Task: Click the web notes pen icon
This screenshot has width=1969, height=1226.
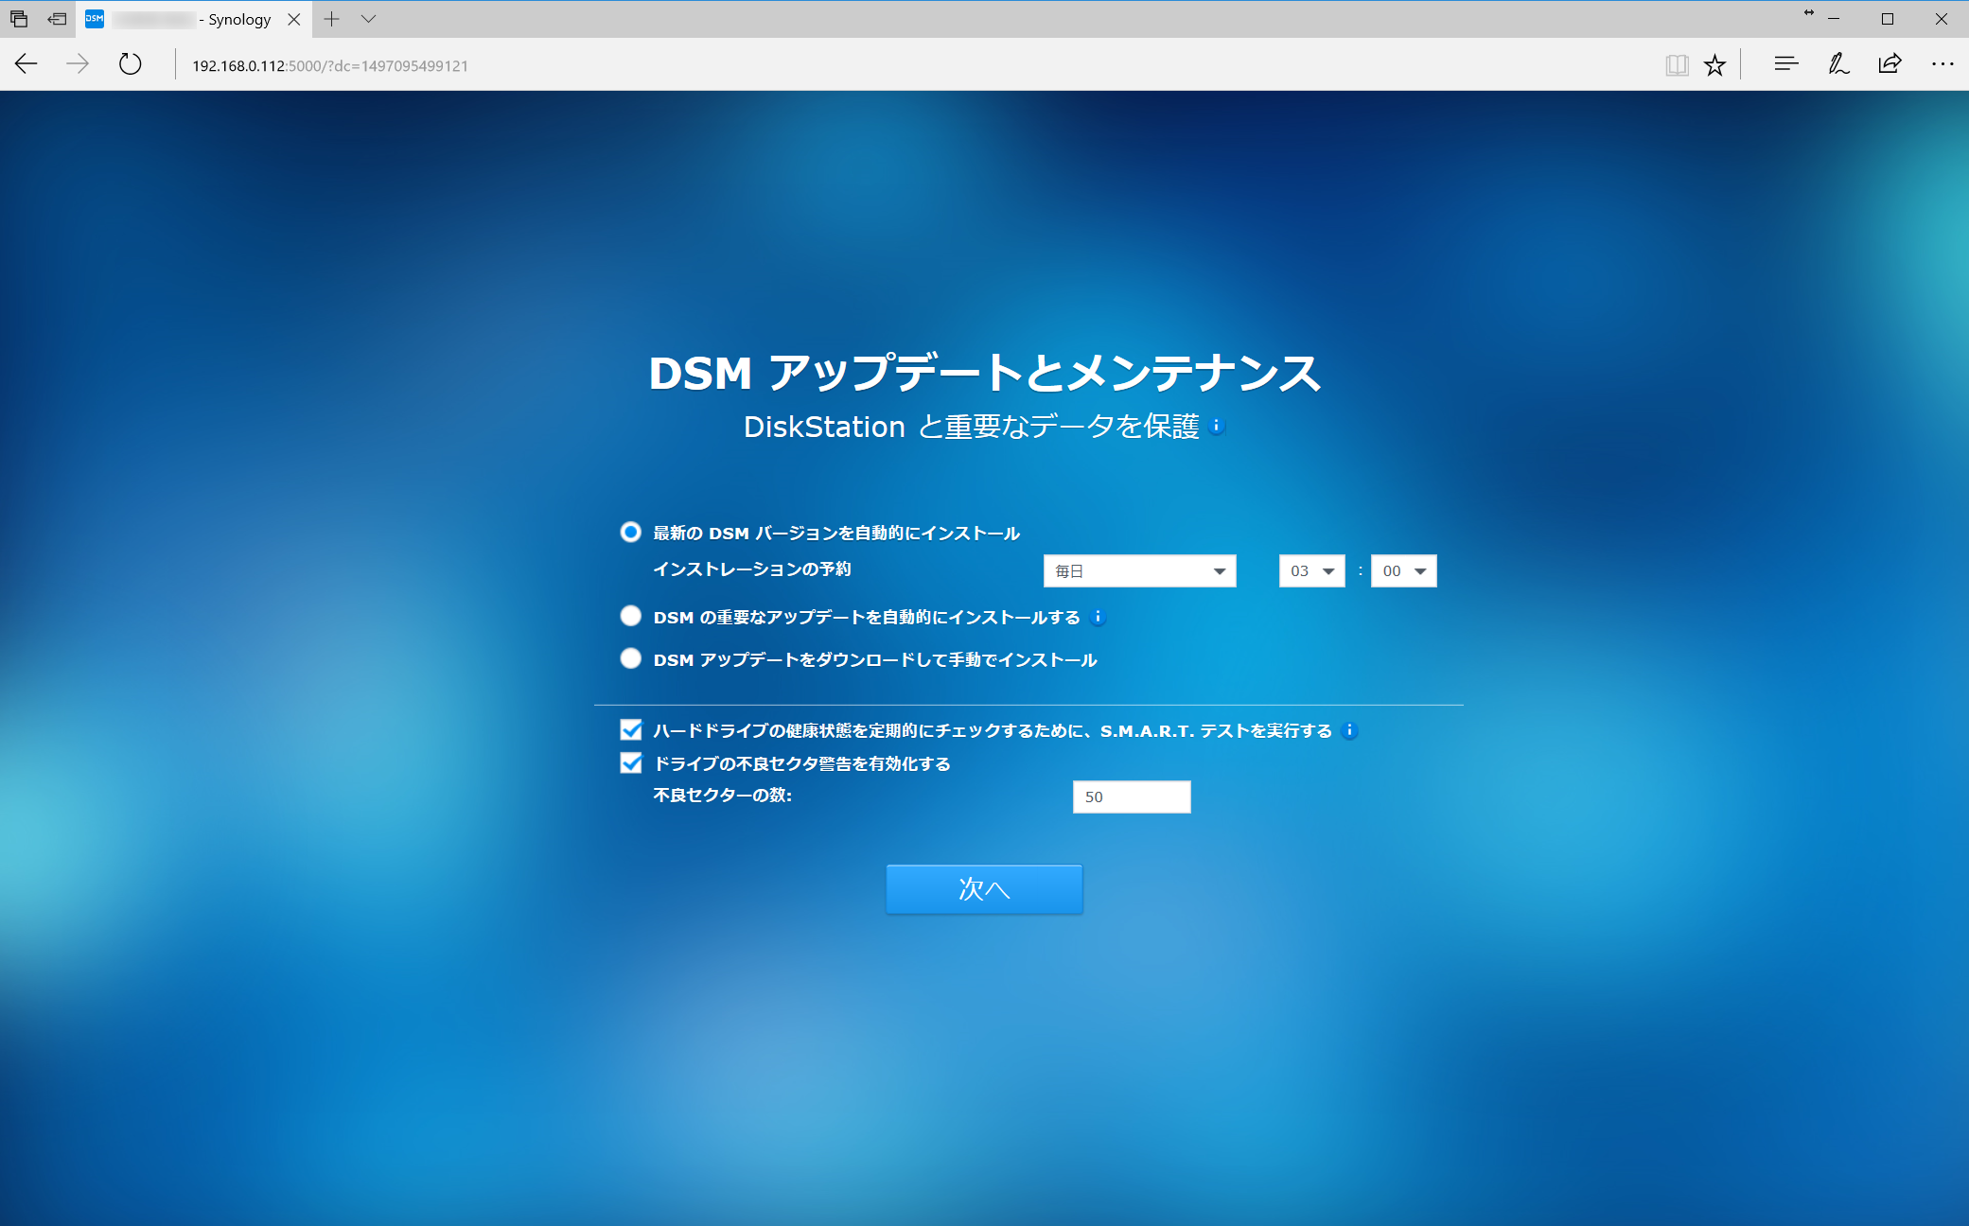Action: pos(1837,64)
